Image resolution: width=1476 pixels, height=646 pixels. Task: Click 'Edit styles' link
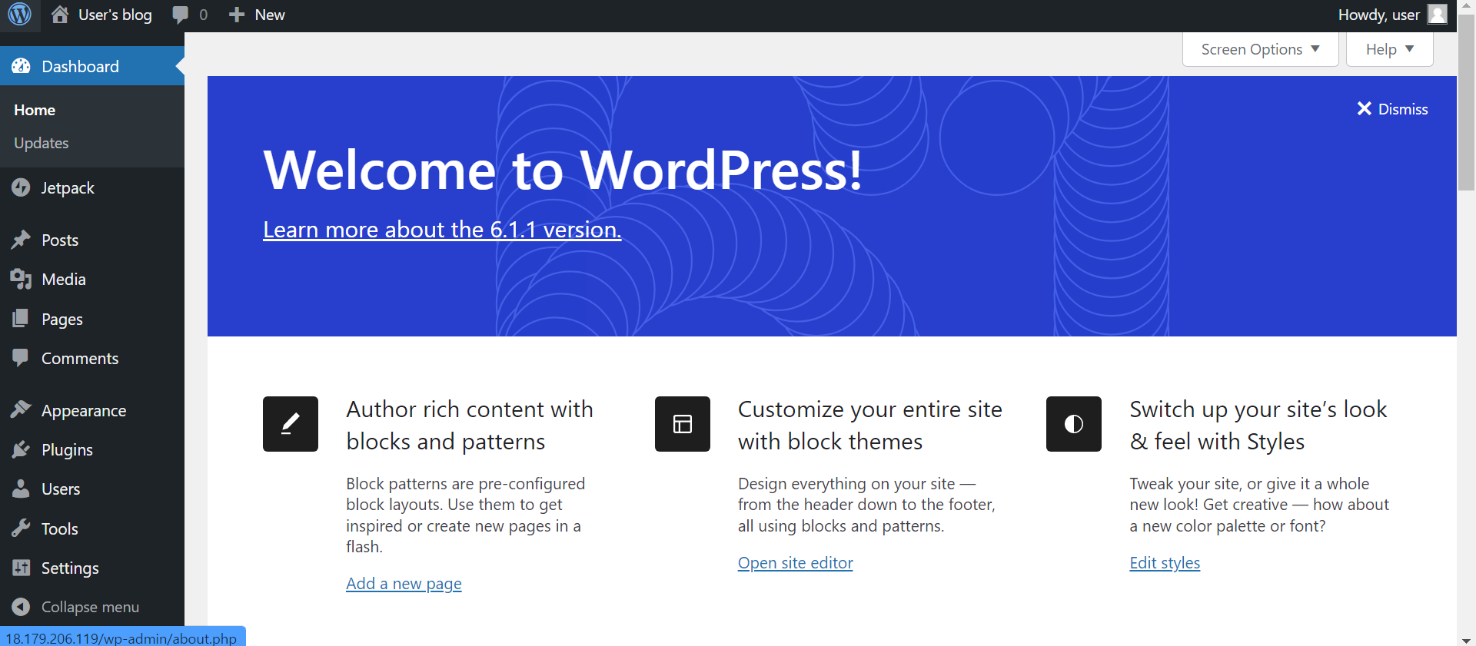[1165, 562]
